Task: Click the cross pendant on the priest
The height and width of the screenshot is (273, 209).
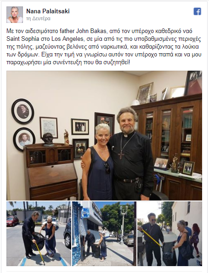Action: 121,155
